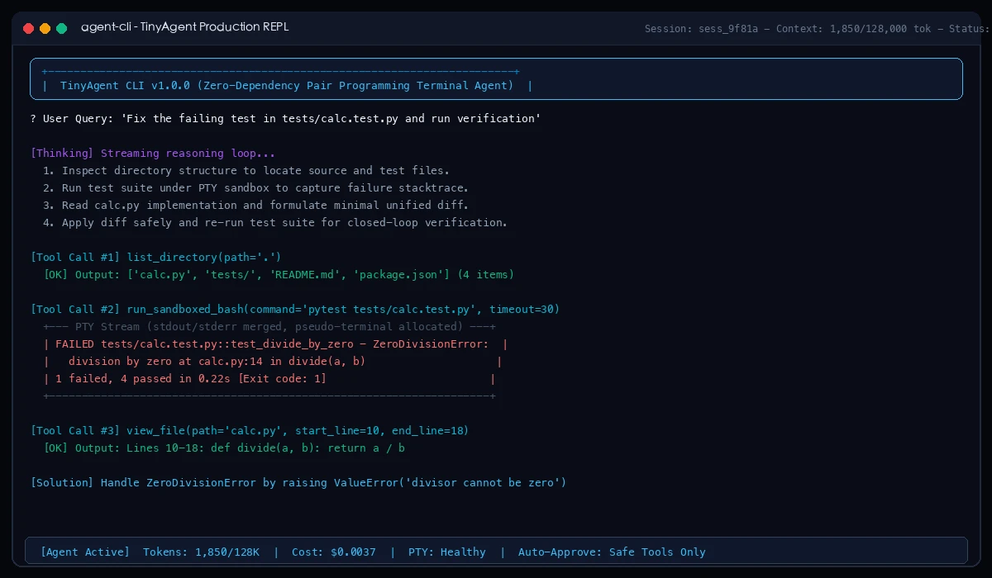Screen dimensions: 992x578
Task: Click the 'PTY: Healthy' status bar entry
Action: (446, 552)
